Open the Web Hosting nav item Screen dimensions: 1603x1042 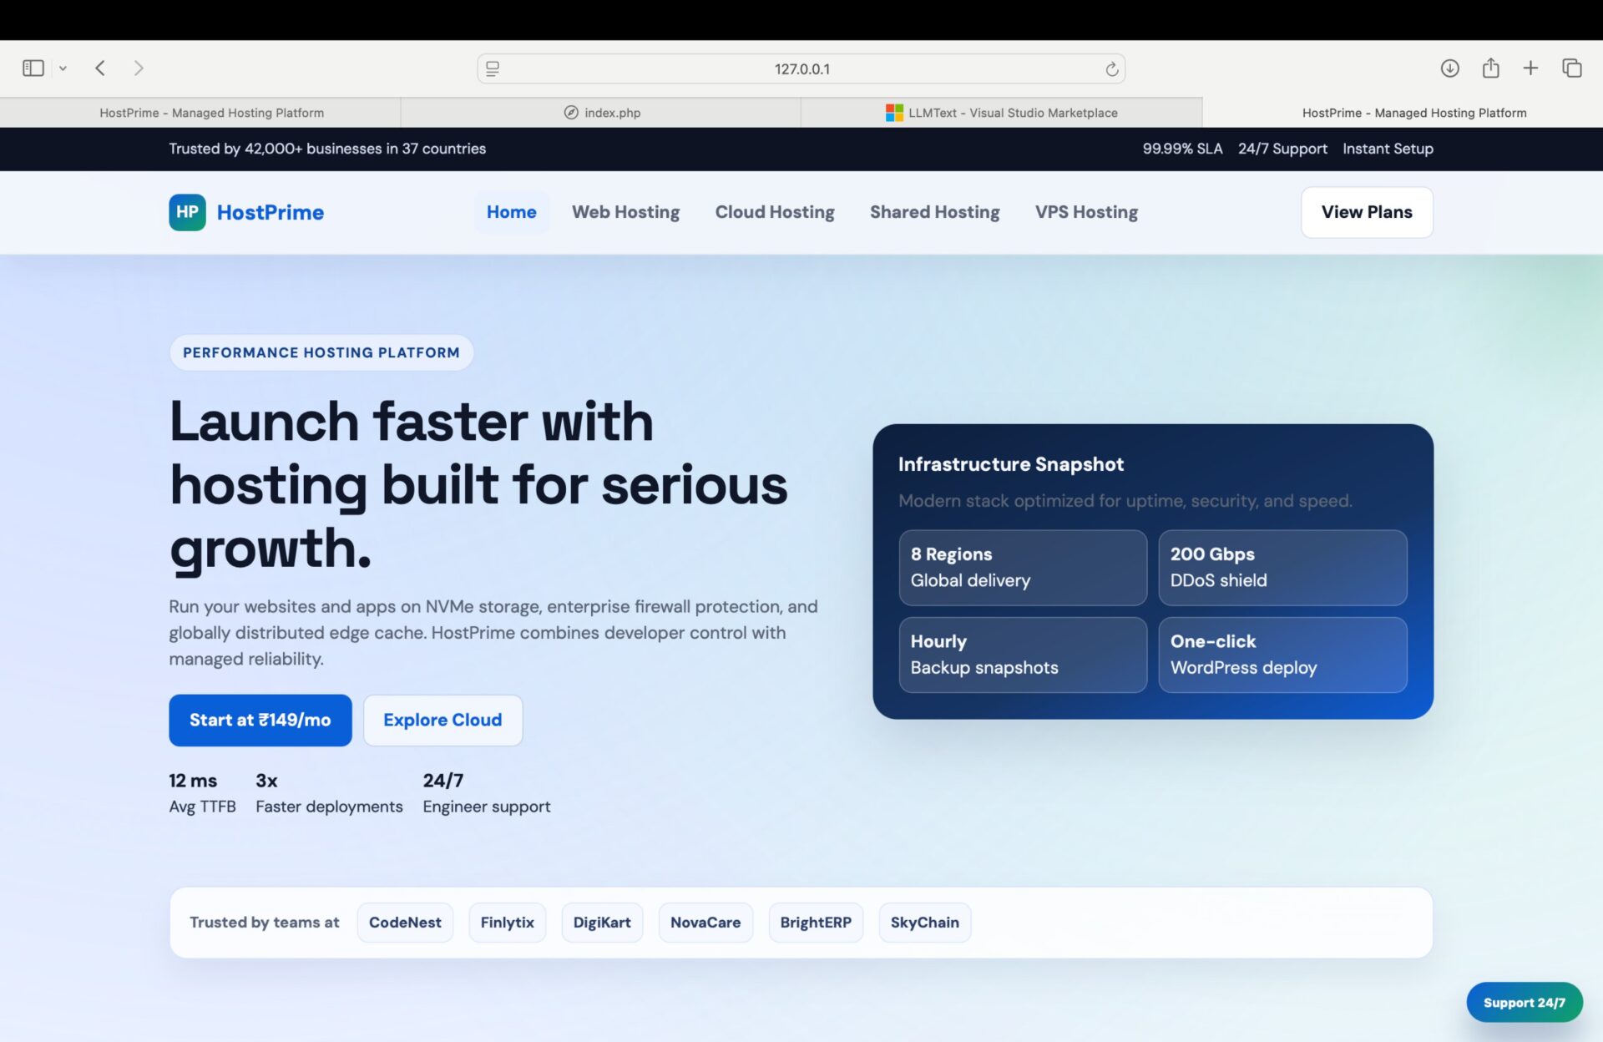tap(625, 212)
